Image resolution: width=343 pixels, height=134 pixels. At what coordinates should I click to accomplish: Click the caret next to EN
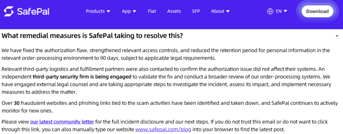point(285,11)
